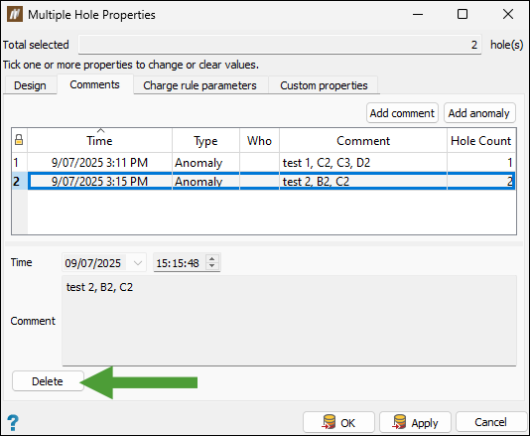Open the Custom properties tab
Screen dimensions: 530x437
[324, 85]
